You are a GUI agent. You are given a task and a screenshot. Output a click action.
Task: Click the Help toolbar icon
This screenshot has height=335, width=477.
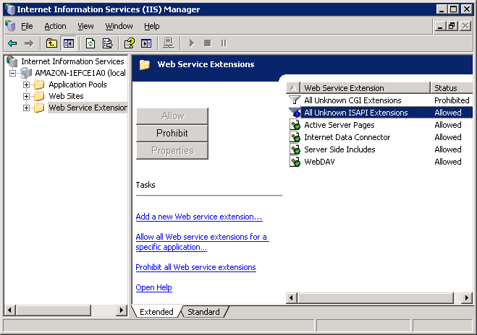tap(130, 43)
